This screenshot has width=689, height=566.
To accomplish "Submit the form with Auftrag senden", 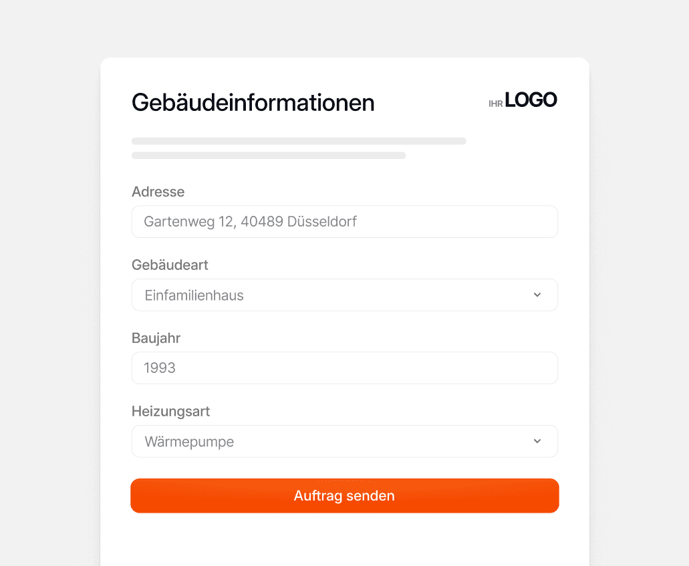I will [x=345, y=496].
